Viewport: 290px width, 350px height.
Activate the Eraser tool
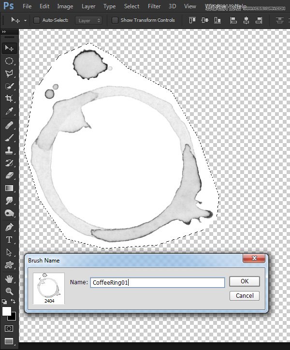pos(9,175)
